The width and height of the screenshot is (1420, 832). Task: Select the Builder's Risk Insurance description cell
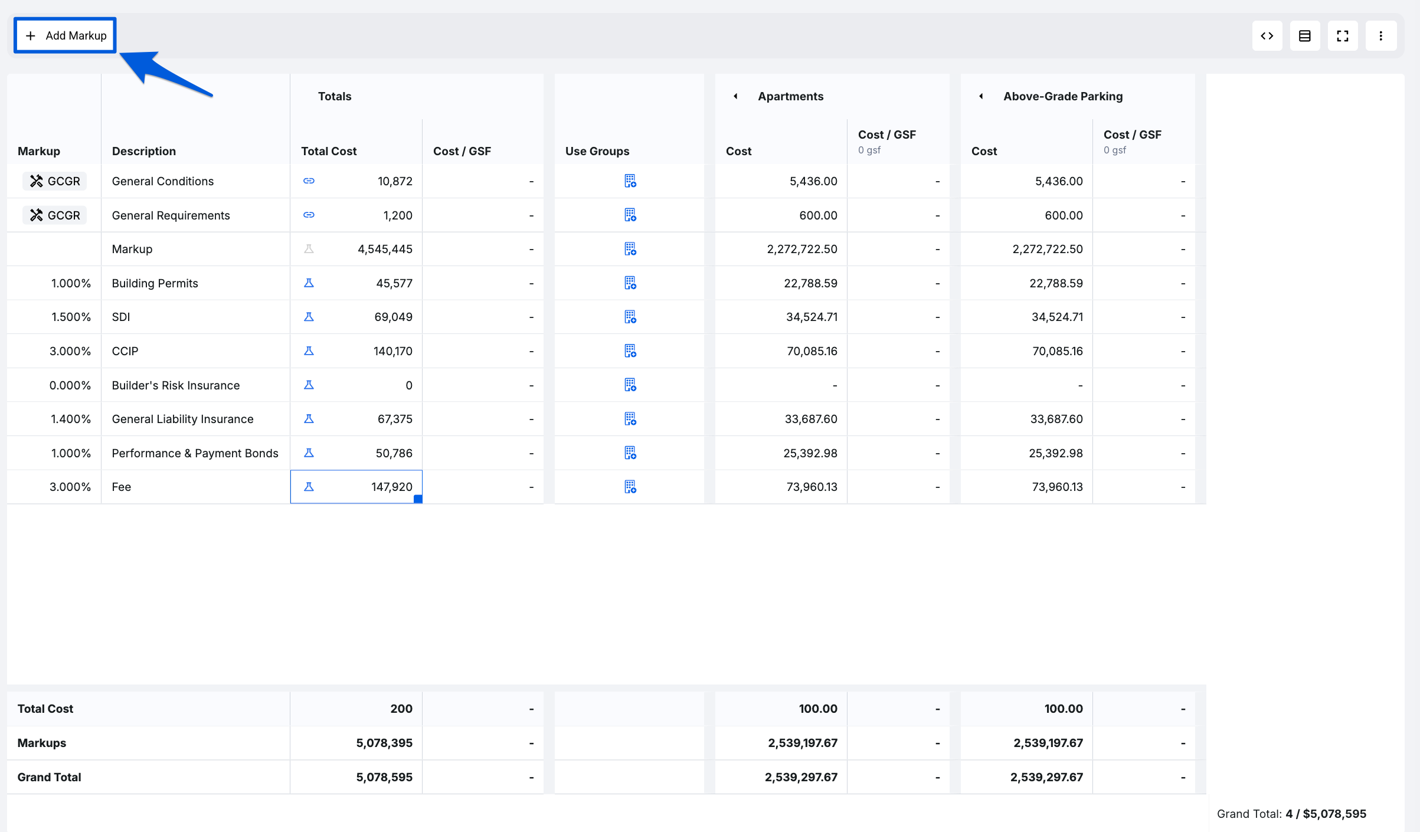195,385
